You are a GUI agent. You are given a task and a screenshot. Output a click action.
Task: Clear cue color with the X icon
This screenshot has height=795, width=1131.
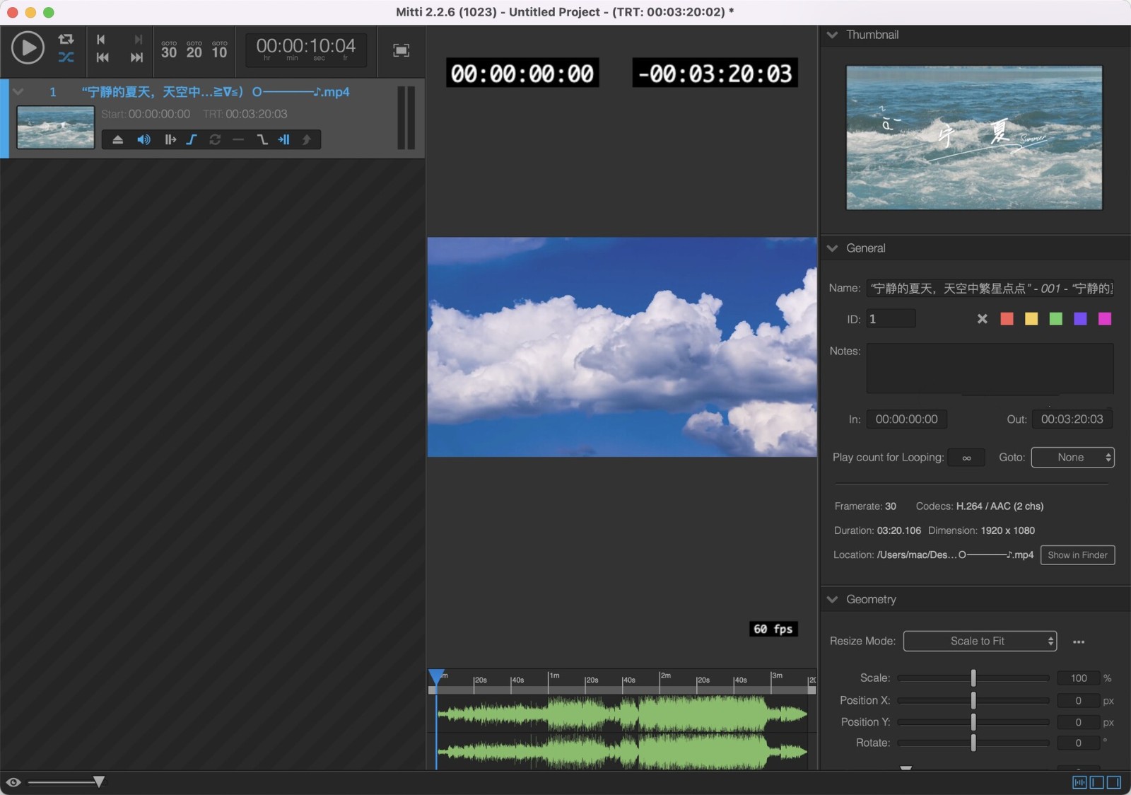[x=983, y=319]
